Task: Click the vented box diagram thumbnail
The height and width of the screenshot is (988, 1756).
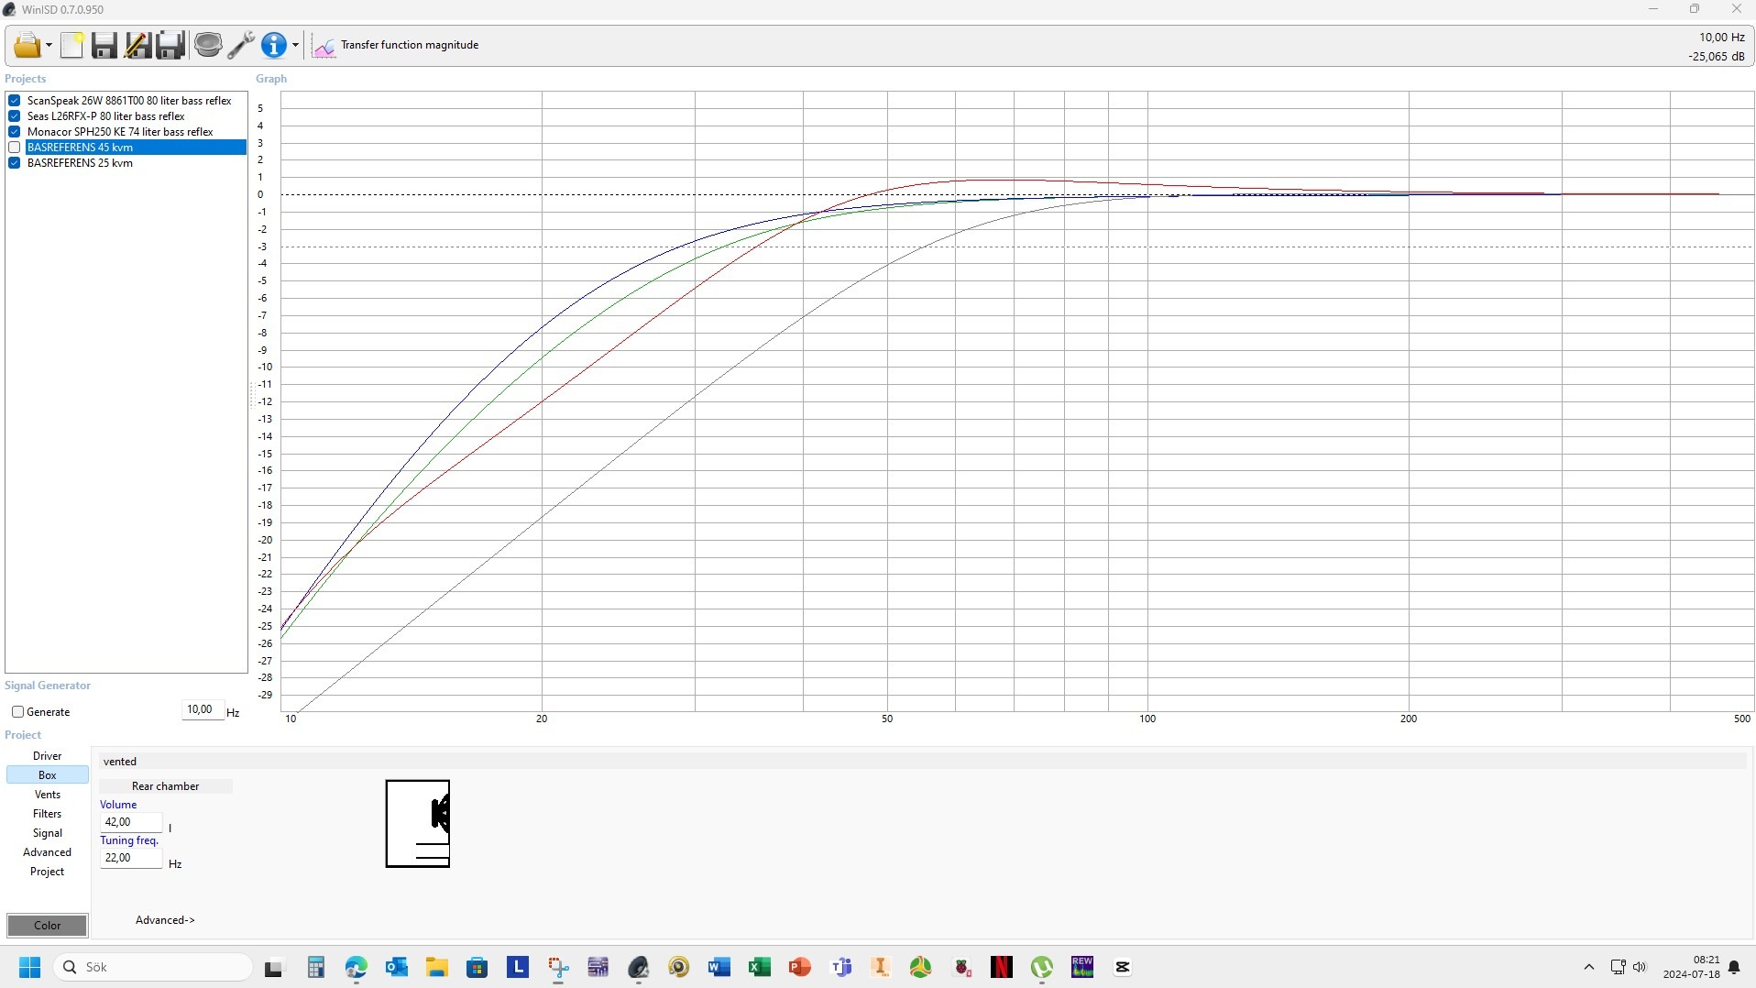Action: click(x=418, y=824)
